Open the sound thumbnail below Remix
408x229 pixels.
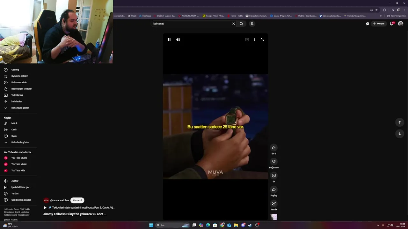click(274, 217)
